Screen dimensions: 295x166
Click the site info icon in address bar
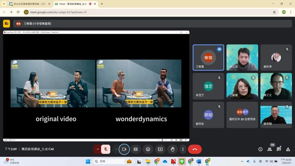(26, 12)
